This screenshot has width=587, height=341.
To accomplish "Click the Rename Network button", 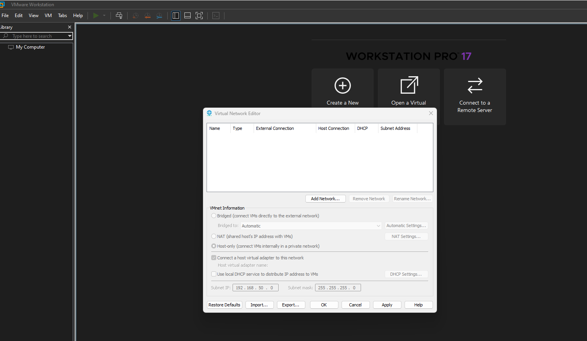I will click(x=412, y=199).
